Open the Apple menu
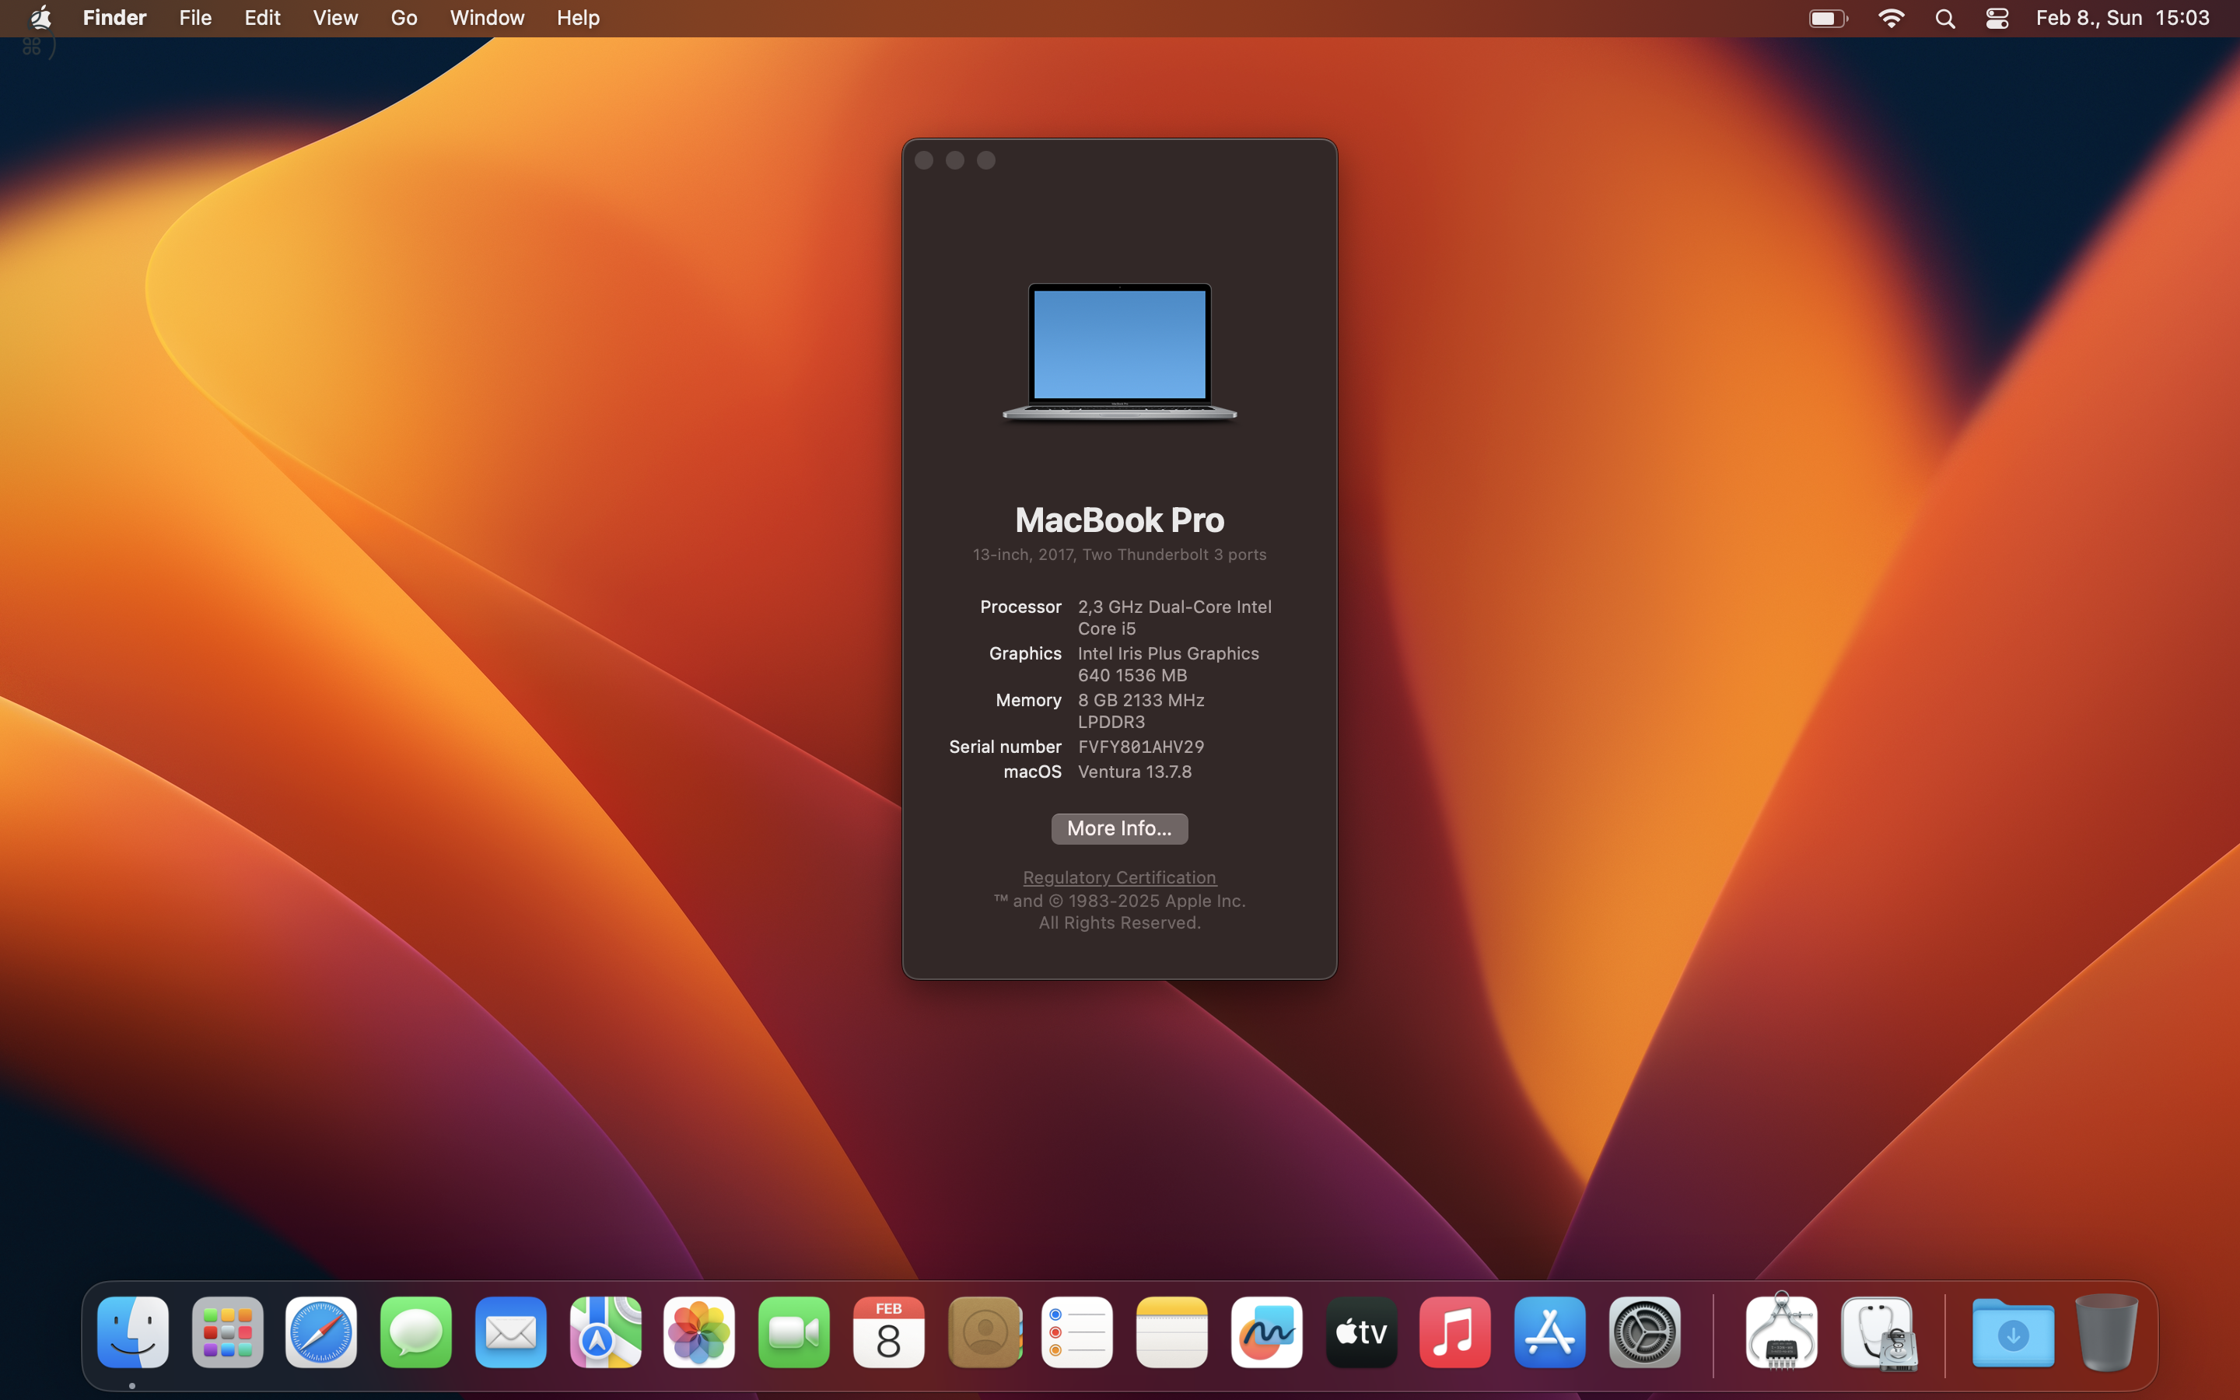The height and width of the screenshot is (1400, 2240). (40, 18)
